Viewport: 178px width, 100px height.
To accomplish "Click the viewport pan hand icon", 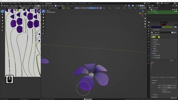I will point(145,21).
